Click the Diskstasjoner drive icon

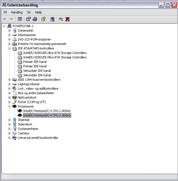pos(15,35)
